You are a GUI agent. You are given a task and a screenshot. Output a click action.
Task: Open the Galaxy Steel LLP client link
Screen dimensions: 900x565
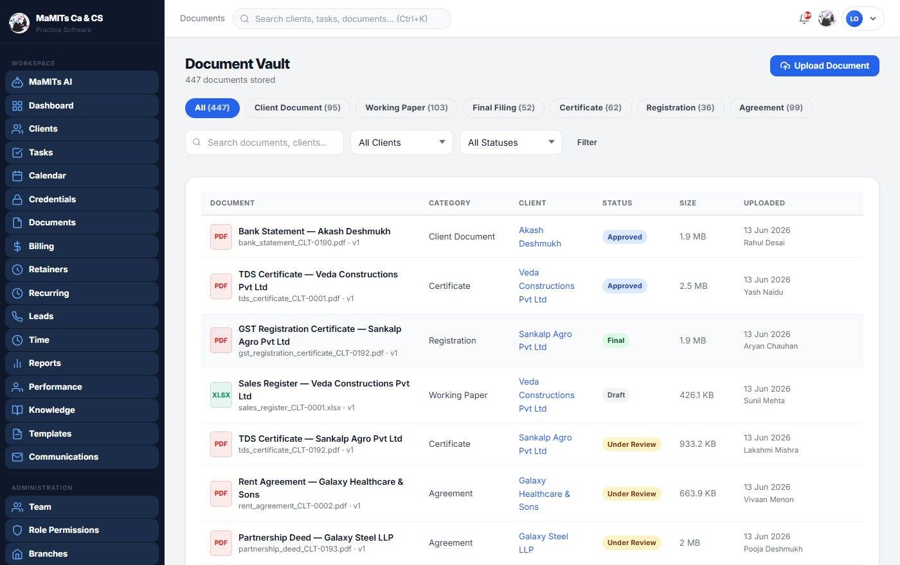543,543
